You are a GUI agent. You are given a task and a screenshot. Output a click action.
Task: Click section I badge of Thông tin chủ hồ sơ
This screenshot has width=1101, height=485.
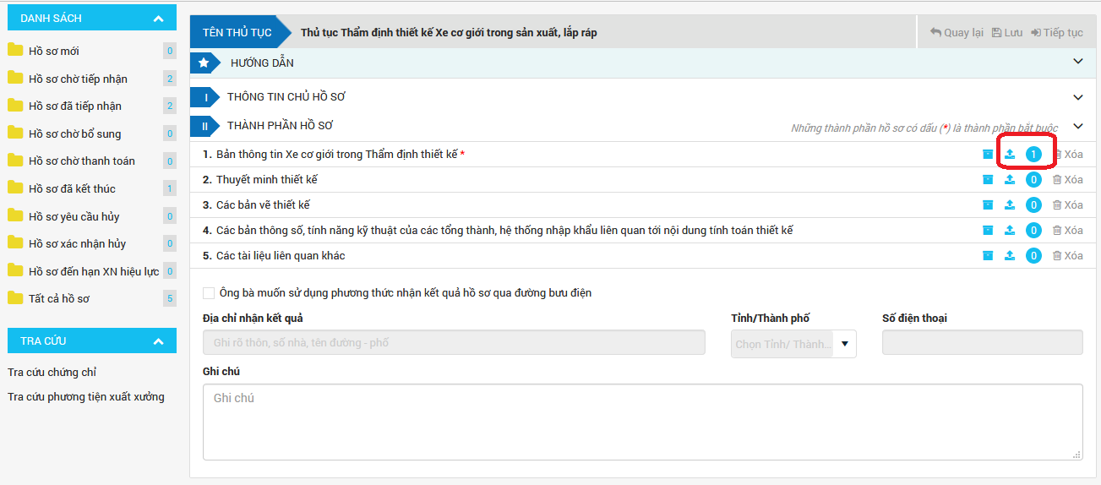205,98
